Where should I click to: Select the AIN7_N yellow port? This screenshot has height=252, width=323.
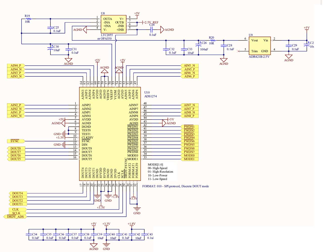(x=190, y=105)
